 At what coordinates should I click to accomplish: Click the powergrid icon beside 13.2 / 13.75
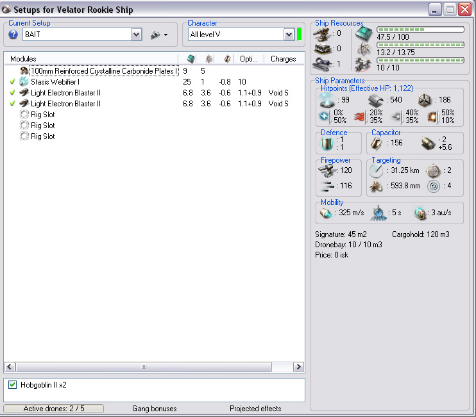click(x=363, y=49)
